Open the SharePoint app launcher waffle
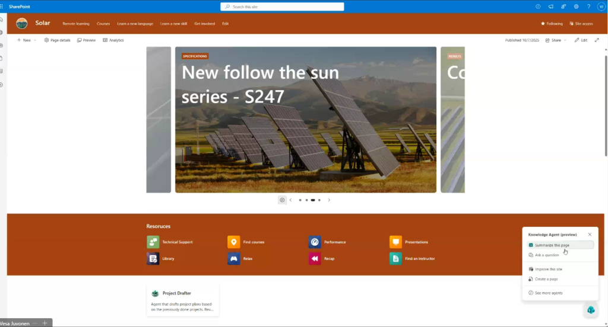 pyautogui.click(x=2, y=7)
